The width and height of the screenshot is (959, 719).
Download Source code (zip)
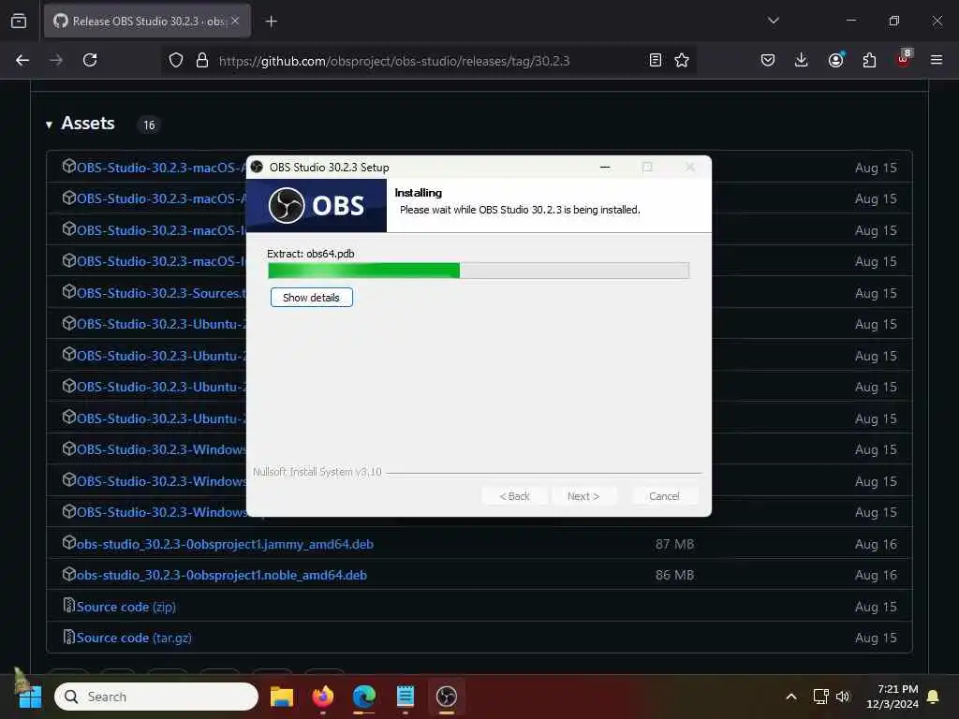point(126,607)
